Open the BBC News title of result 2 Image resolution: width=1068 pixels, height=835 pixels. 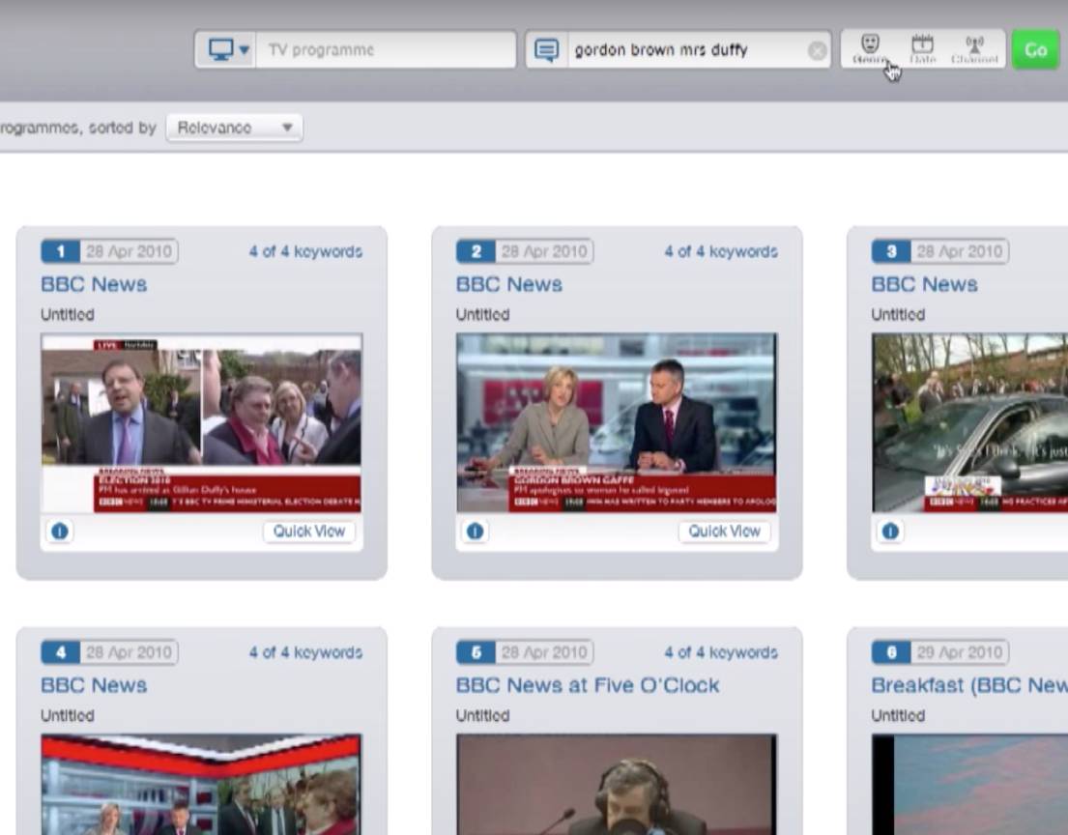point(509,284)
